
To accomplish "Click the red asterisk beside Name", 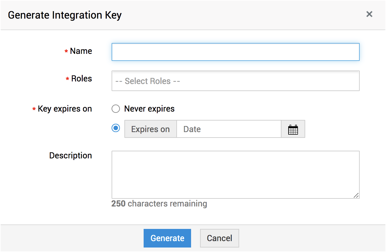I will [66, 52].
